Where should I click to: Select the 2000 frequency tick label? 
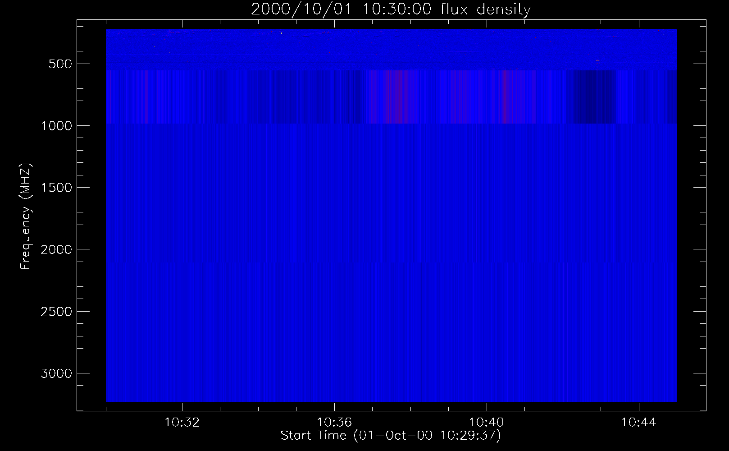point(56,250)
